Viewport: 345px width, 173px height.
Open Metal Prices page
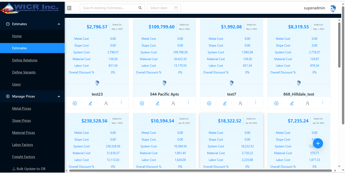[x=21, y=108]
